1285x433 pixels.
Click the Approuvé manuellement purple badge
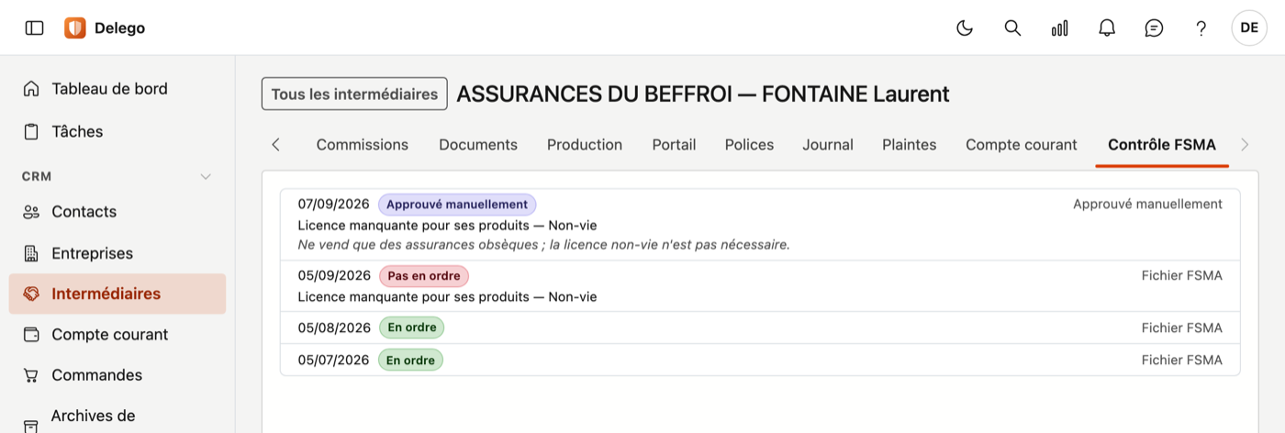pyautogui.click(x=457, y=205)
